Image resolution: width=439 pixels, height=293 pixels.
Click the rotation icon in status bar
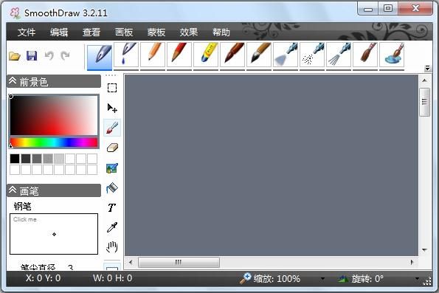tap(342, 279)
